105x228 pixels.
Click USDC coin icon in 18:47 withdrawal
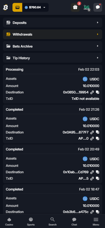click(85, 199)
